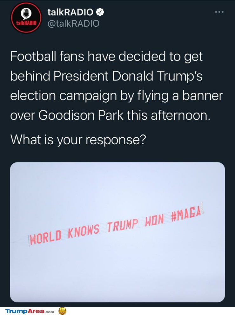235x315 pixels.
Task: Select the 'What is your response?' line
Action: click(x=78, y=140)
